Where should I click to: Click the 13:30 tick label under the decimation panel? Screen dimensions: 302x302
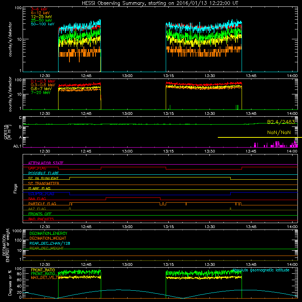click(210, 265)
